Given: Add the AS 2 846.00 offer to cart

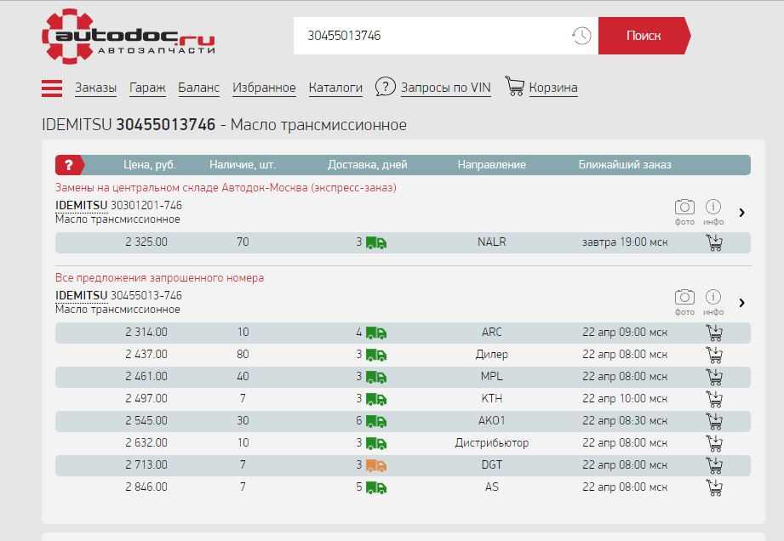Looking at the screenshot, I should coord(715,487).
